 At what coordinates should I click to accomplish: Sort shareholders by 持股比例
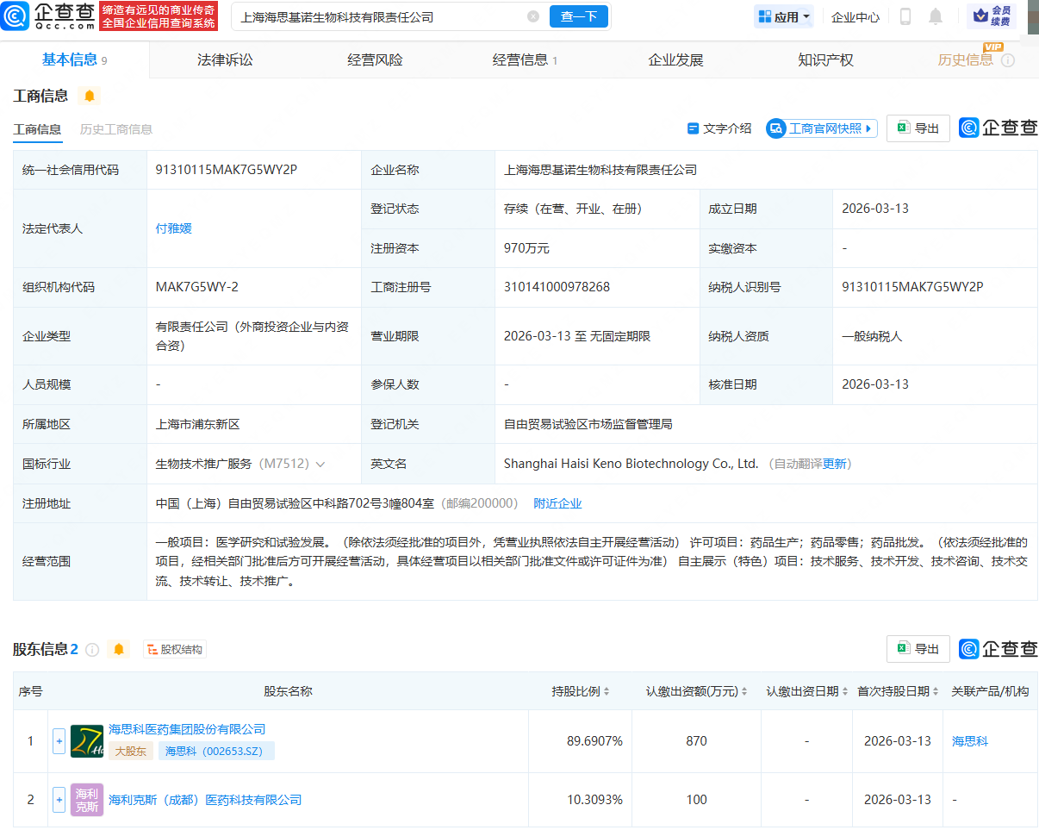coord(605,691)
